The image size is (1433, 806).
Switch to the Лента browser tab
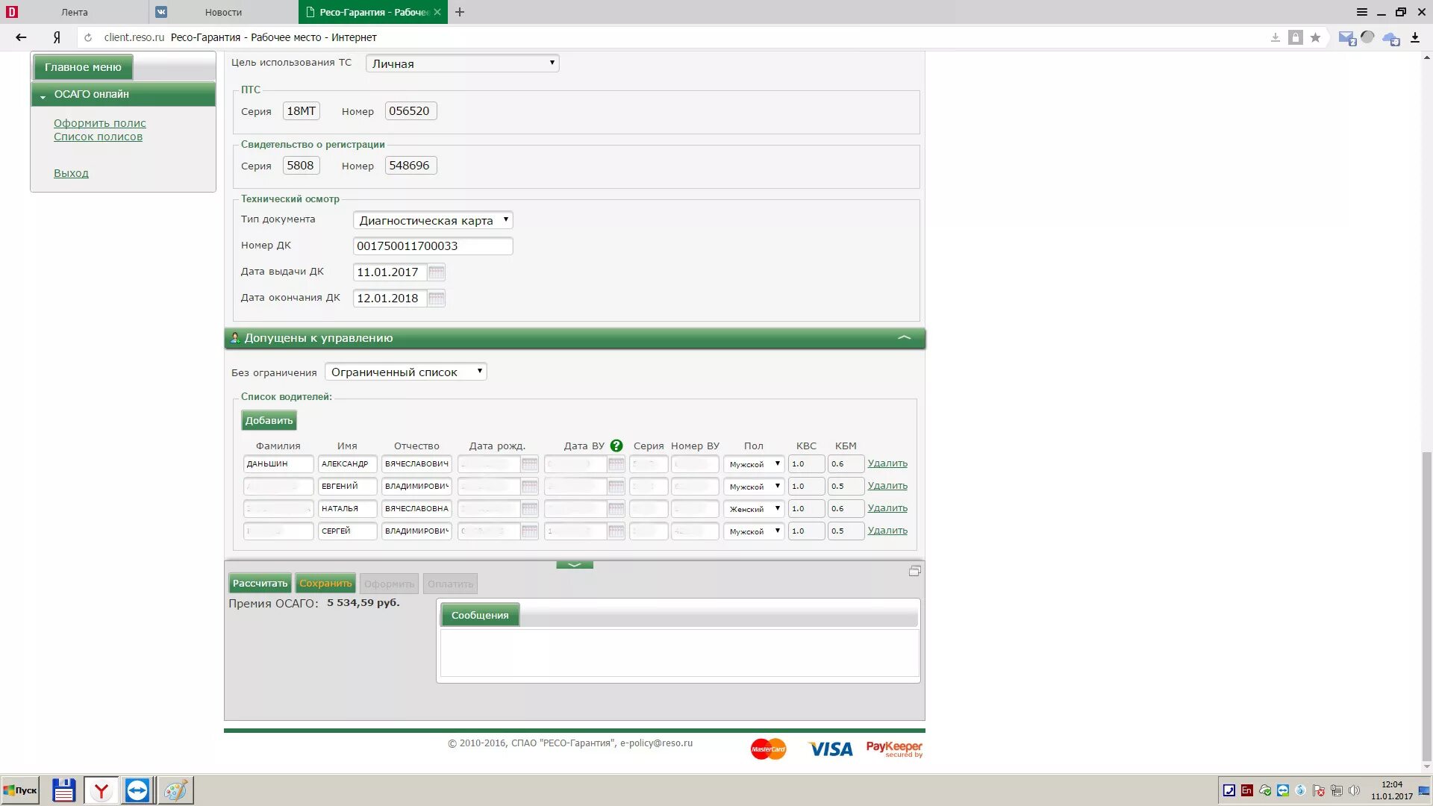click(75, 12)
